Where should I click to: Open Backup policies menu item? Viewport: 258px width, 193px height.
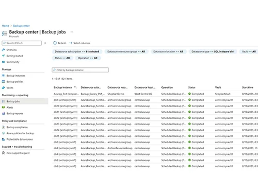(x=15, y=82)
